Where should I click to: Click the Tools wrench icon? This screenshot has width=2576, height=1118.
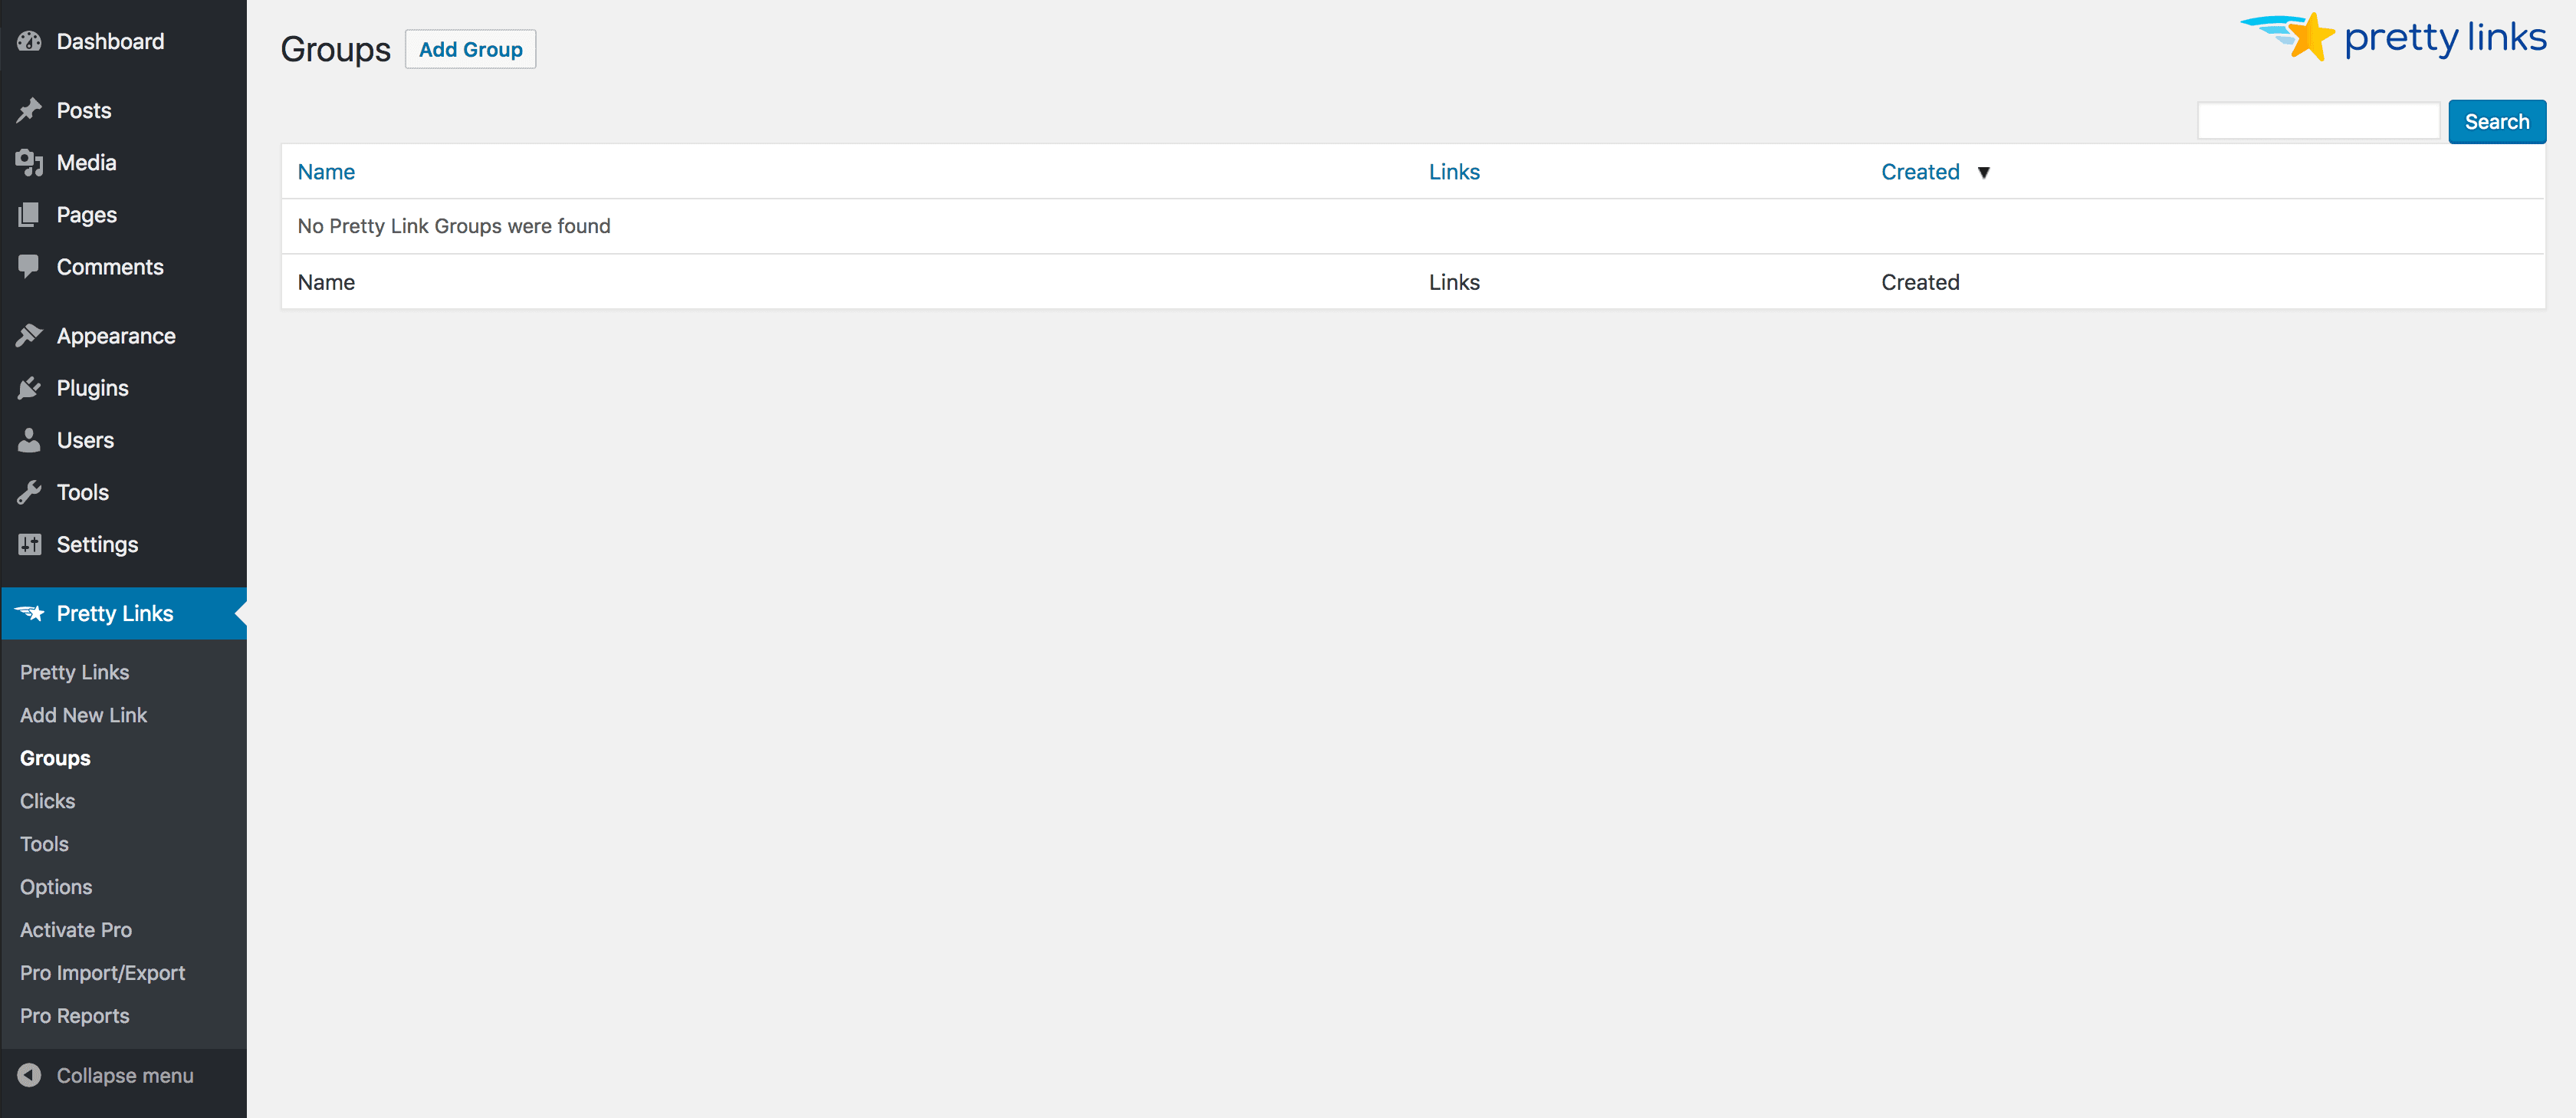tap(30, 490)
